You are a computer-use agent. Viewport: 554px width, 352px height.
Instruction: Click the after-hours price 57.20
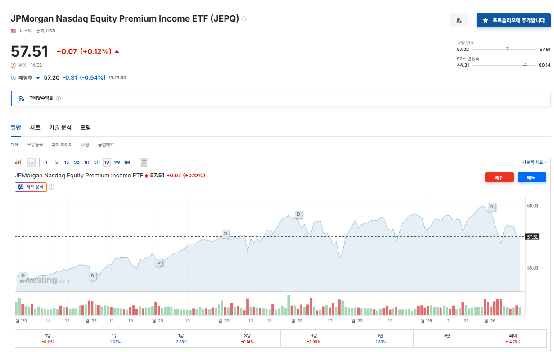tap(51, 78)
